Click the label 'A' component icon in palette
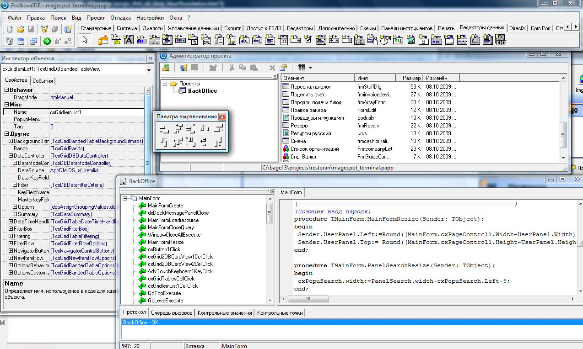583x349 pixels. (x=129, y=40)
